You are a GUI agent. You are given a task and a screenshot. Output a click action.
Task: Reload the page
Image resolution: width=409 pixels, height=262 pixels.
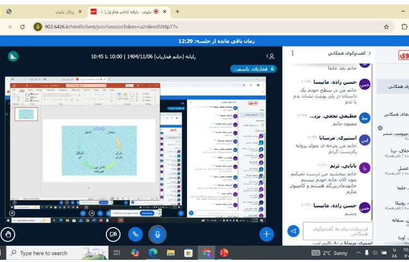[22, 27]
